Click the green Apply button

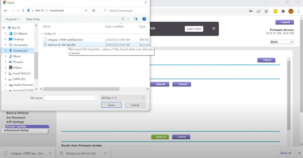pos(160,137)
